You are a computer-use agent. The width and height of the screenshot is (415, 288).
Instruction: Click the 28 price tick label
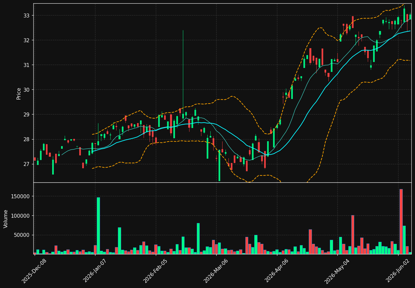(26, 139)
